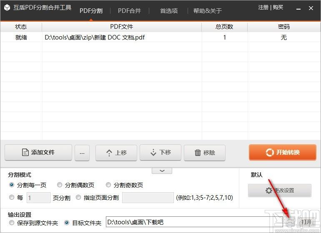Select 保存到源文件夹 radio option

click(x=12, y=223)
